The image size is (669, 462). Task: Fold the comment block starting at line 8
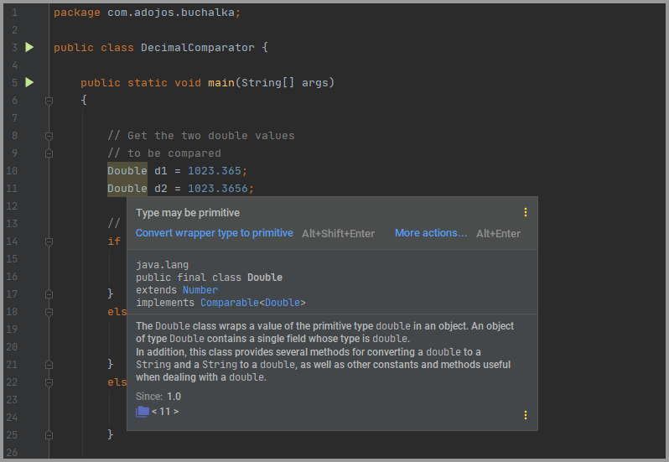coord(49,136)
